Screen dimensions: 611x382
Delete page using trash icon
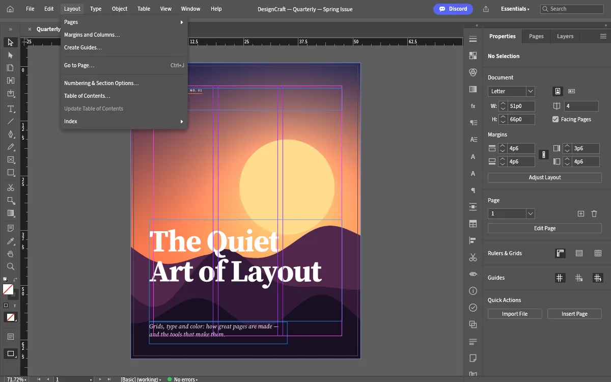[x=594, y=214]
